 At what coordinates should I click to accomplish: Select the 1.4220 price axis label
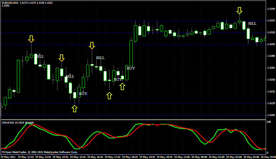click(x=271, y=103)
